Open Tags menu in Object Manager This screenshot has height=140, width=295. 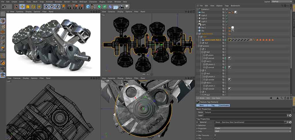tap(227, 6)
